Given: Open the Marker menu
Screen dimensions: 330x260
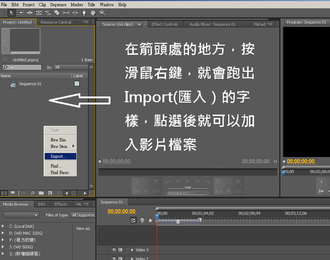Looking at the screenshot, I should point(77,5).
